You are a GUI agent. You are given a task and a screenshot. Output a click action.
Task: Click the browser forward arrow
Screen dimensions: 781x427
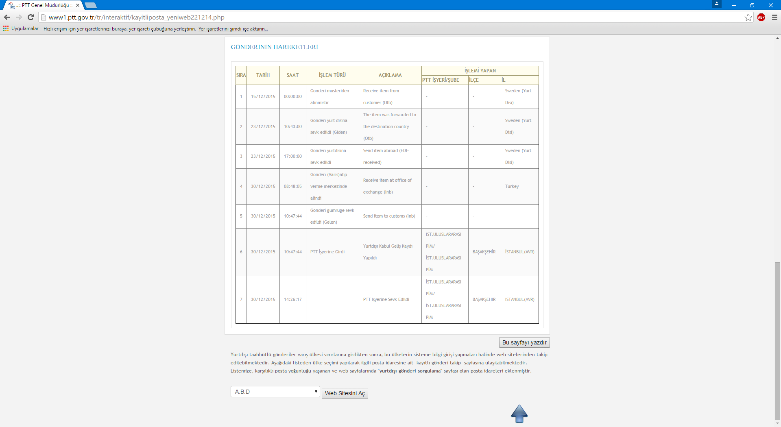pos(19,17)
